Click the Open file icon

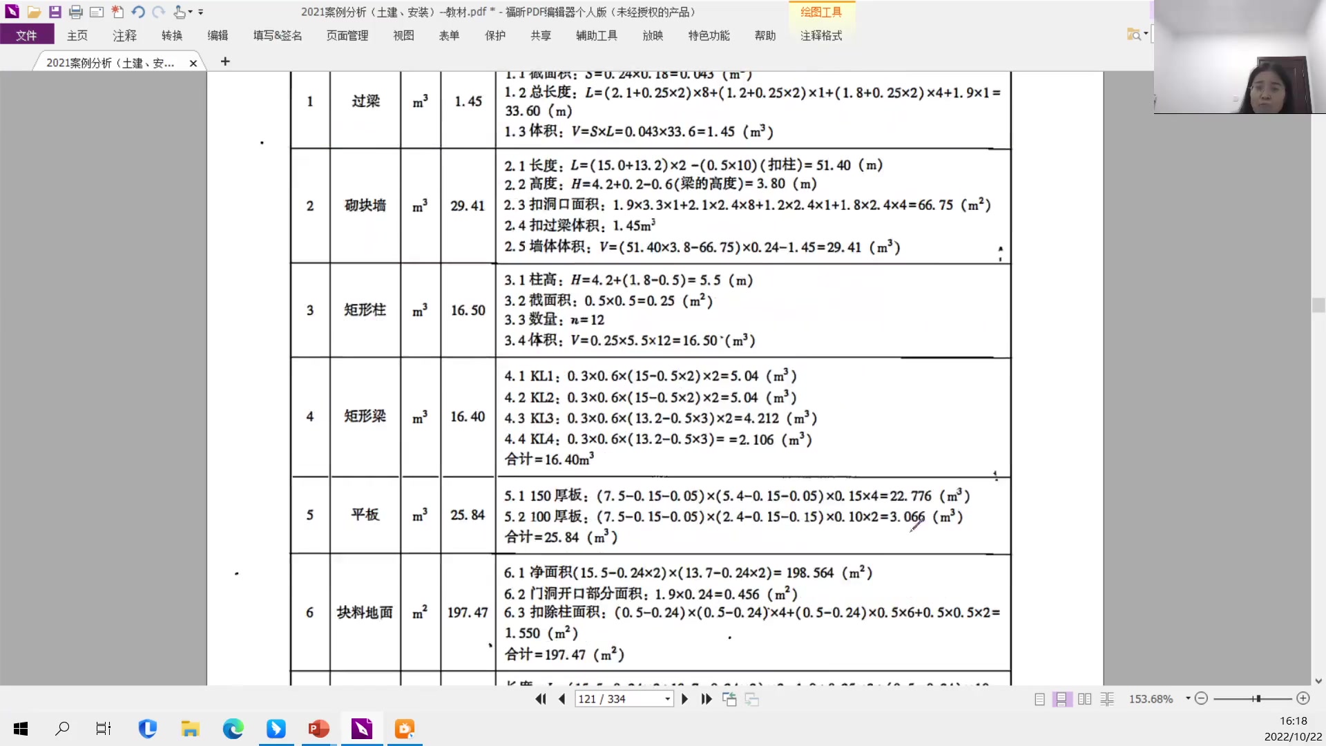click(x=34, y=12)
